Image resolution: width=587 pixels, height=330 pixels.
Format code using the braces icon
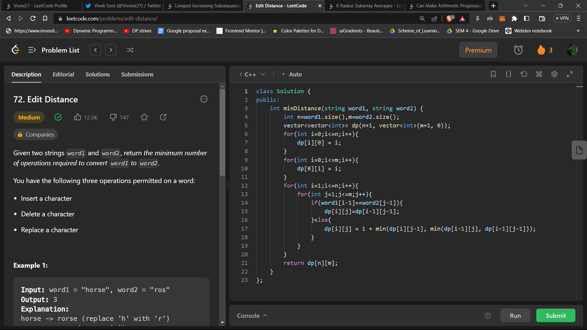click(509, 74)
